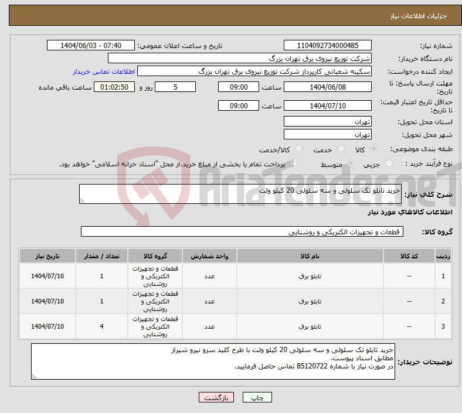The height and width of the screenshot is (413, 462).
Task: Select the کالا radio button
Action: 373,149
